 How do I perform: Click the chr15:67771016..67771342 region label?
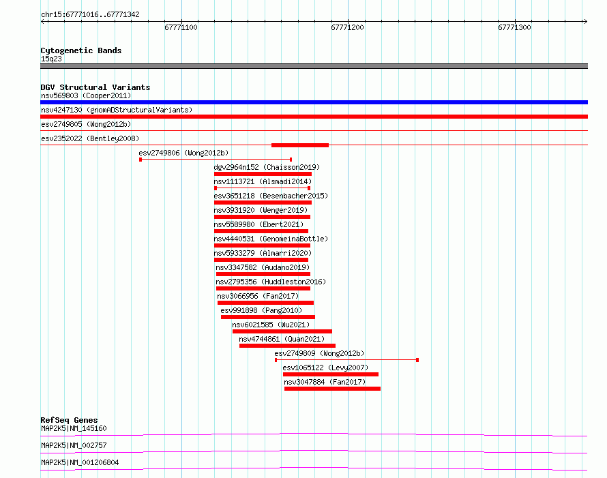click(90, 15)
